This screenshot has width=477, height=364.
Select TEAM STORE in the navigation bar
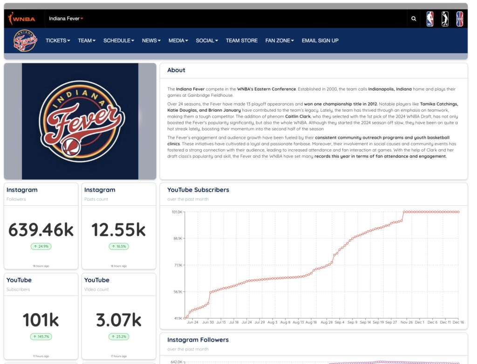click(x=241, y=40)
